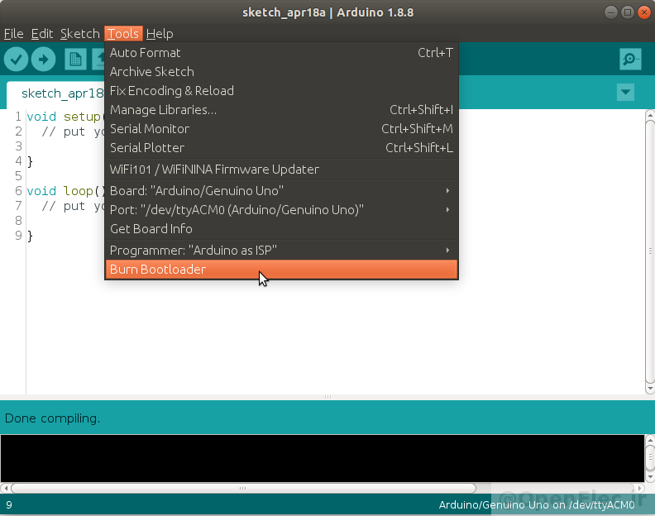Click the console horizontal scrollbar thumb
The width and height of the screenshot is (655, 516).
pyautogui.click(x=243, y=488)
